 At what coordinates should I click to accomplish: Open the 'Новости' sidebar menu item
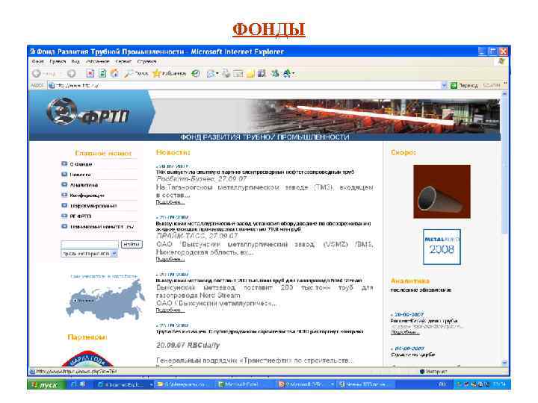point(80,175)
